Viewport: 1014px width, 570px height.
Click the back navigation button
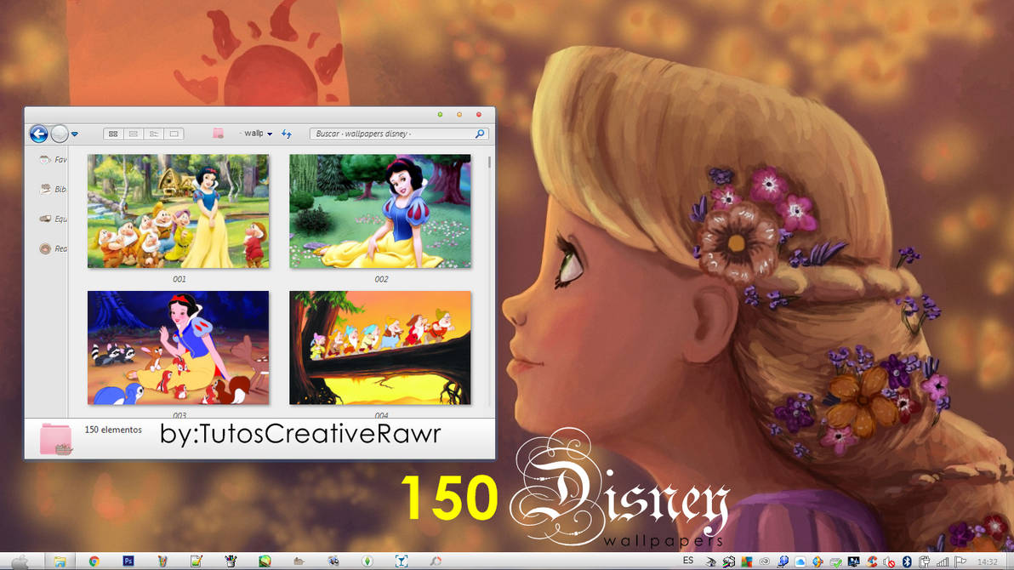(x=39, y=134)
